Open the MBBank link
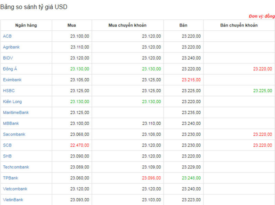This screenshot has height=205, width=275. pos(11,123)
